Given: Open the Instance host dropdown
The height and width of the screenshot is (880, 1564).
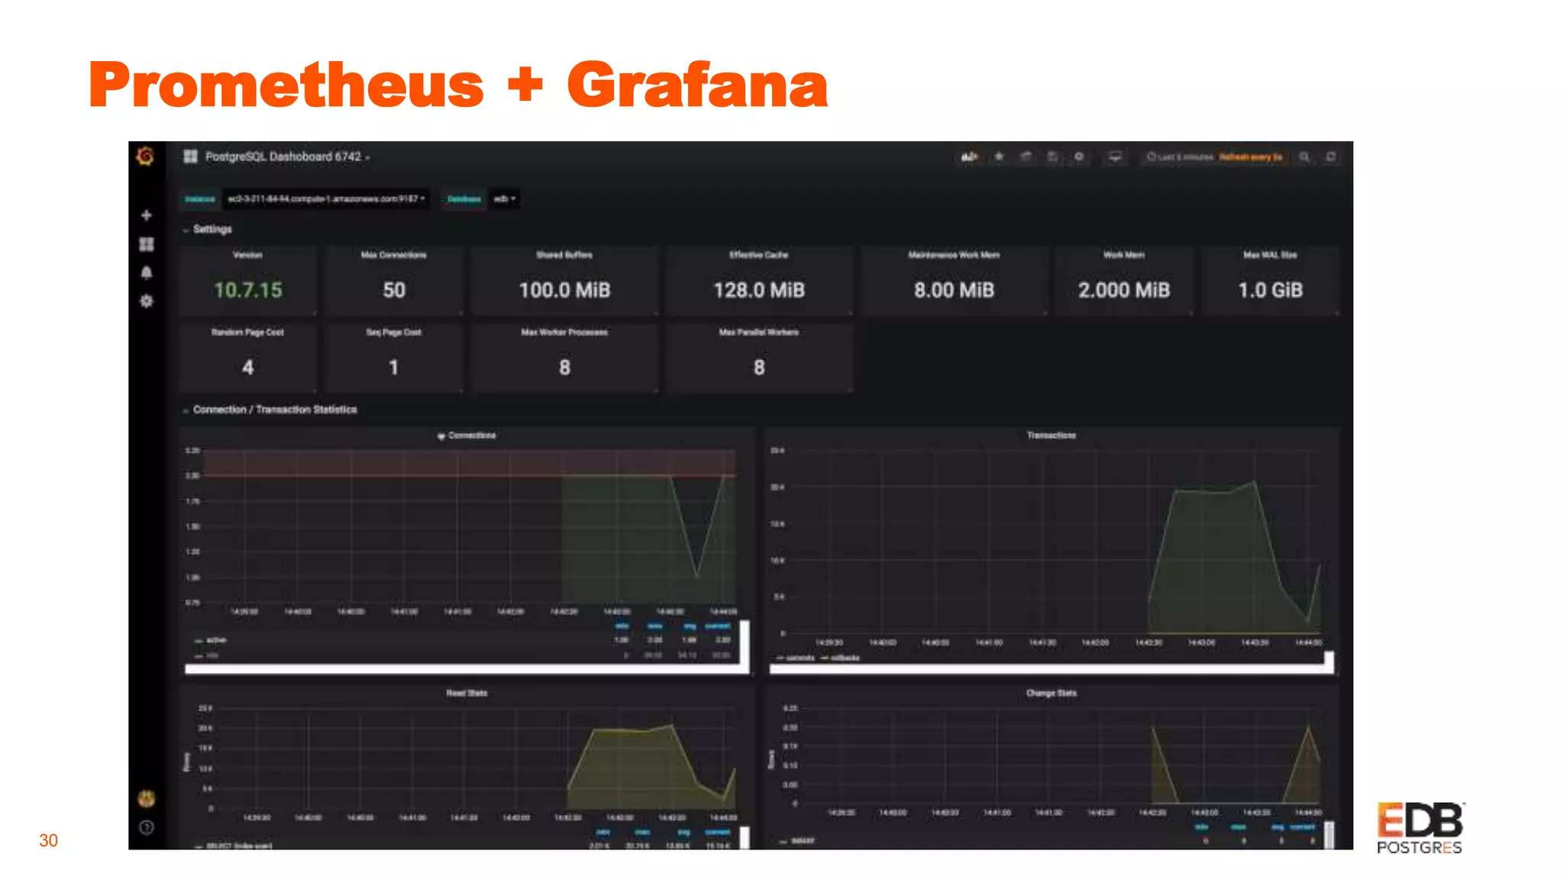Looking at the screenshot, I should tap(326, 199).
